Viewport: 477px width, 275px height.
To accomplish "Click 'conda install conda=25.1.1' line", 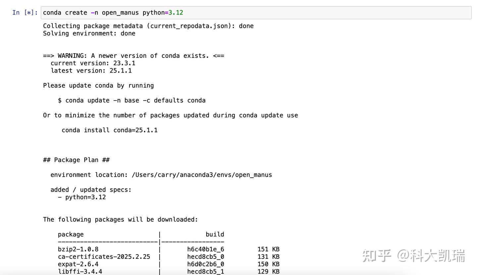I will click(110, 130).
